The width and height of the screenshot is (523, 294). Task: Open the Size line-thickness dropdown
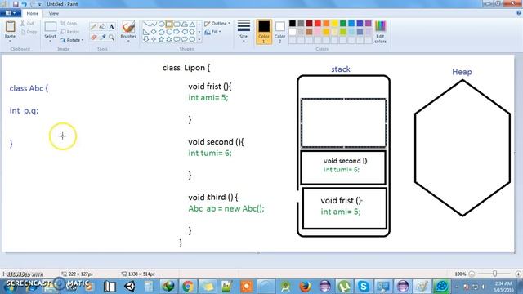click(x=244, y=31)
